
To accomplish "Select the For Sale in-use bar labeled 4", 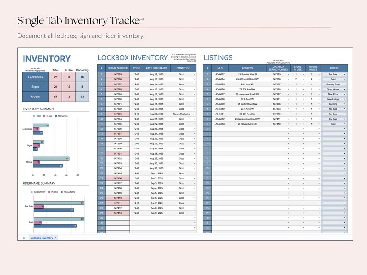I will click(x=39, y=207).
